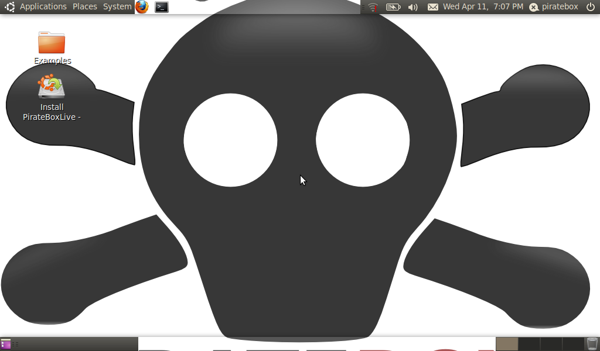This screenshot has height=351, width=600.
Task: Open the power session menu icon
Action: point(591,6)
